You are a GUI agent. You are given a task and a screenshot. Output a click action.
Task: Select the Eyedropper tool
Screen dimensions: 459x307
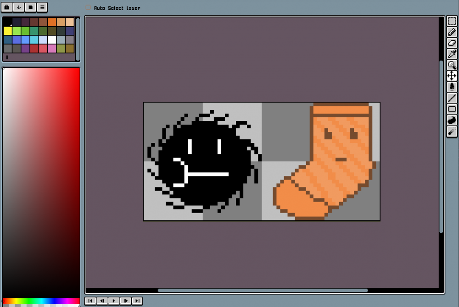(452, 54)
